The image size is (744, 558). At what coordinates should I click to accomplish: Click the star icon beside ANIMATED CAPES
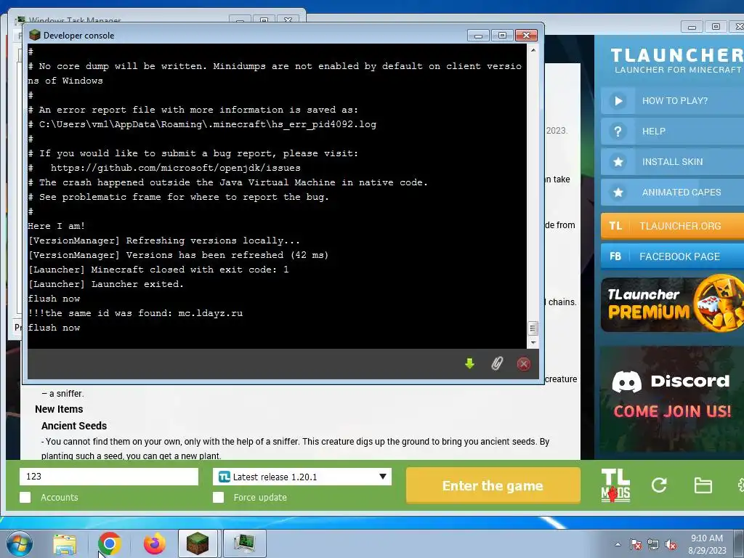click(x=618, y=192)
